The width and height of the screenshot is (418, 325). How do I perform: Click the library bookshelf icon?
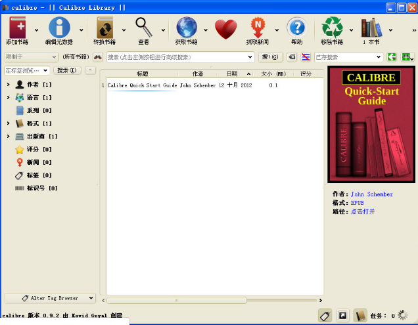pyautogui.click(x=371, y=28)
